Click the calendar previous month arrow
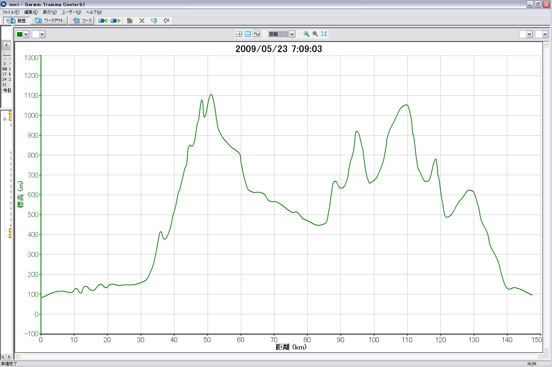The image size is (552, 367). [x=6, y=45]
